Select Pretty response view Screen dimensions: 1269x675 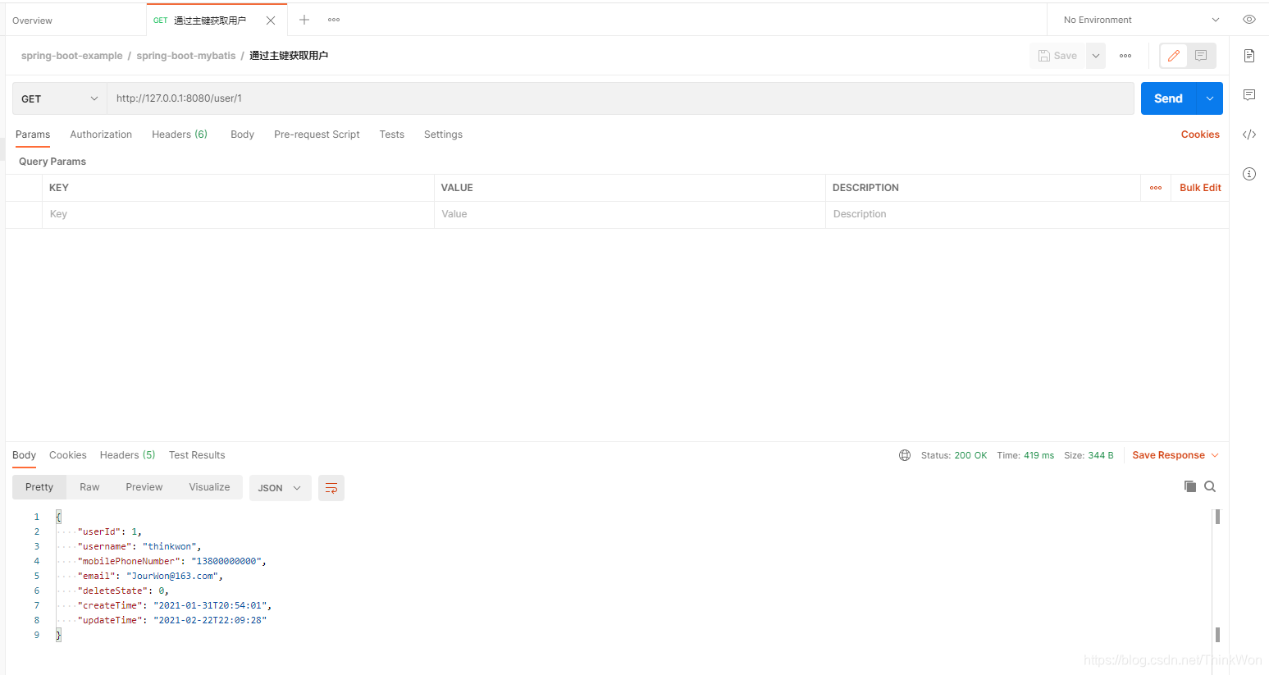pos(39,487)
